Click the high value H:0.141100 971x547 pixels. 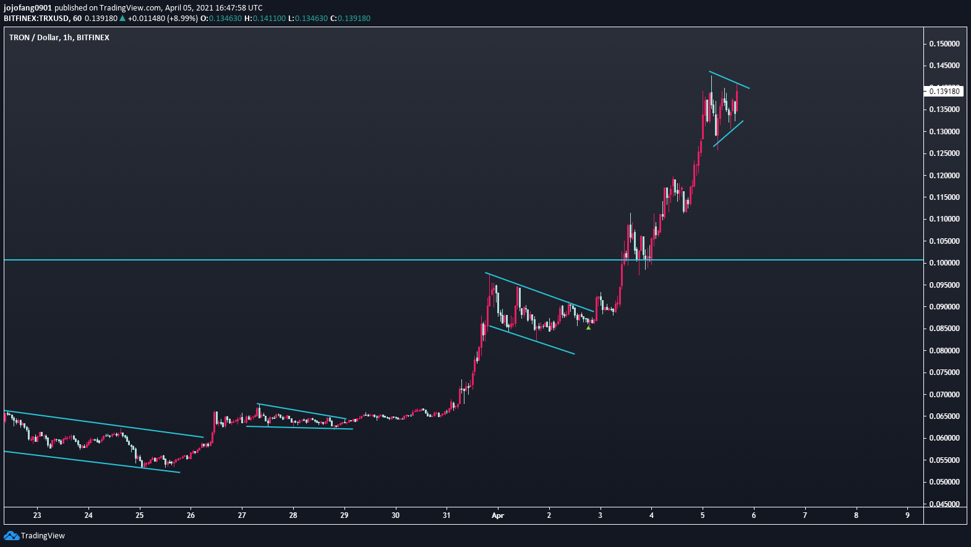coord(265,19)
